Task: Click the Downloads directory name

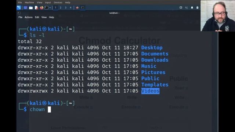Action: coord(155,60)
